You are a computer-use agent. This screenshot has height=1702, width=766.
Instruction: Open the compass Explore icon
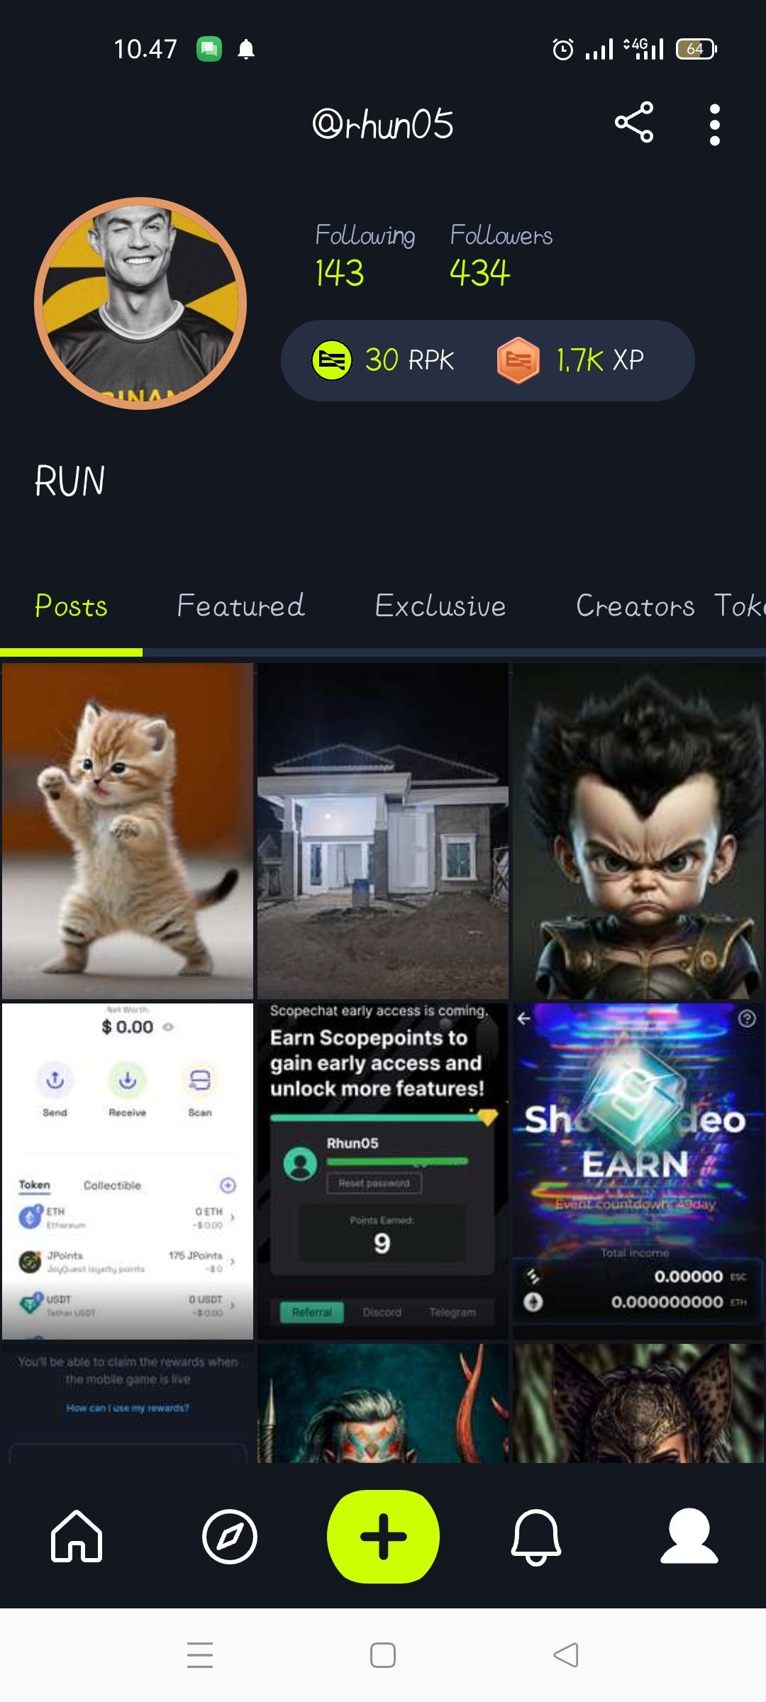point(230,1537)
